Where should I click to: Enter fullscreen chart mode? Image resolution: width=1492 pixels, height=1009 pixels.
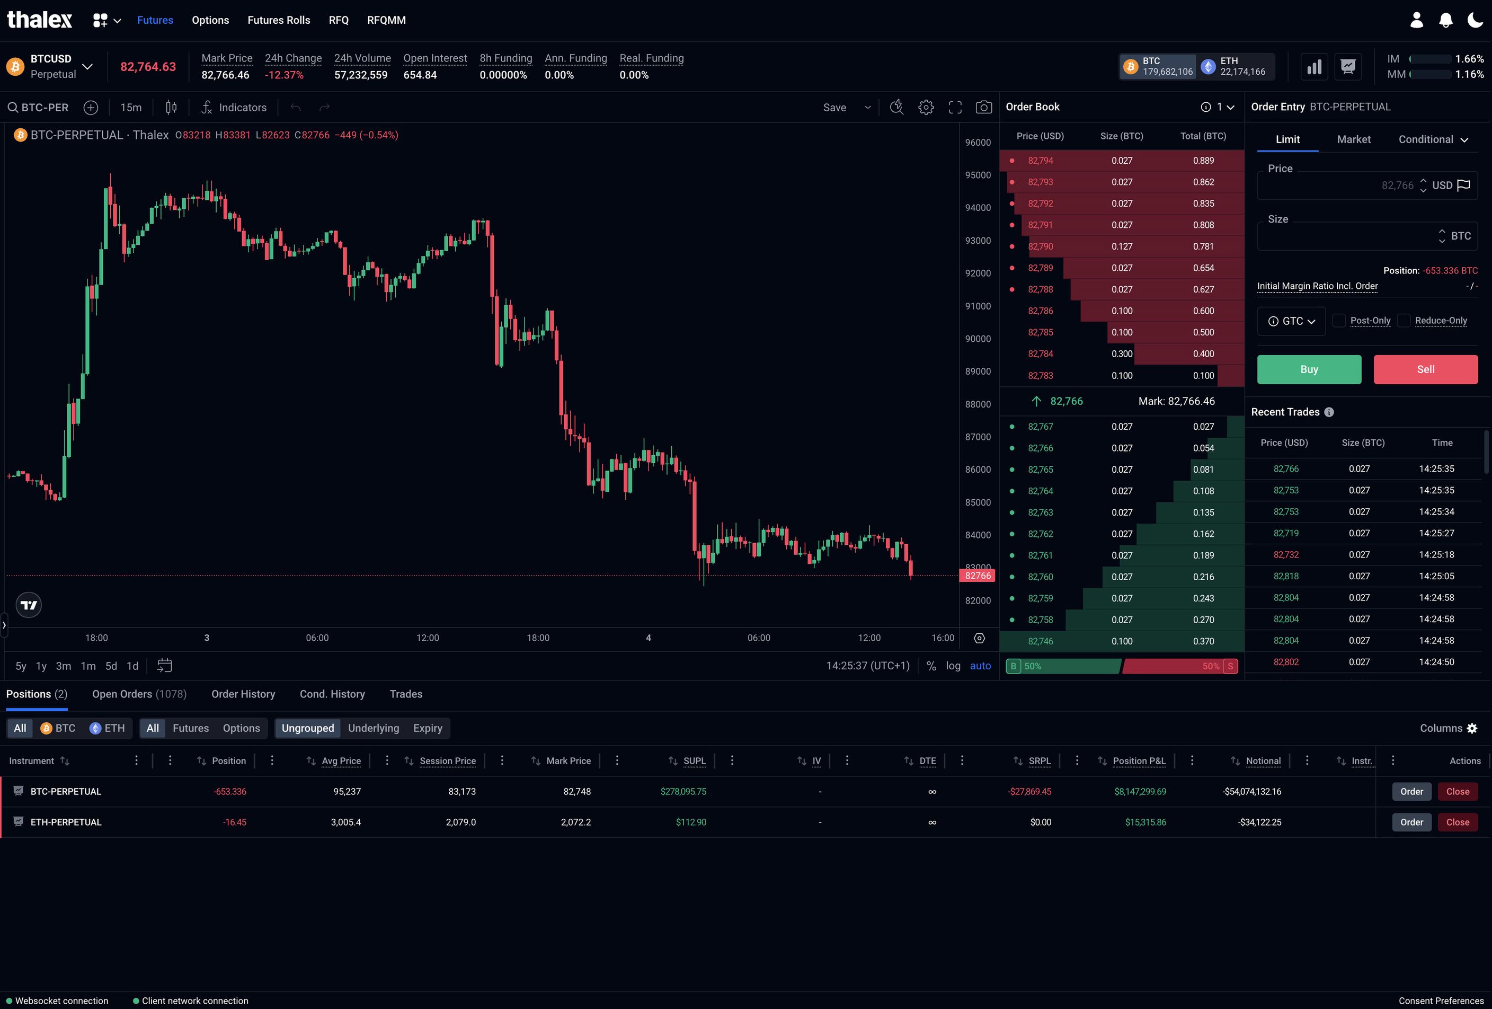[955, 107]
